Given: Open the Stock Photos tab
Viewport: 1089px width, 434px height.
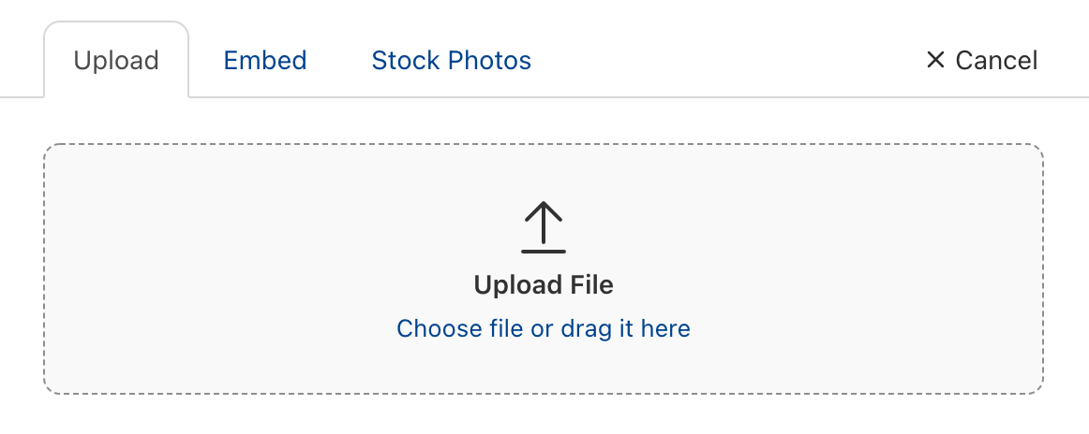Looking at the screenshot, I should (451, 61).
